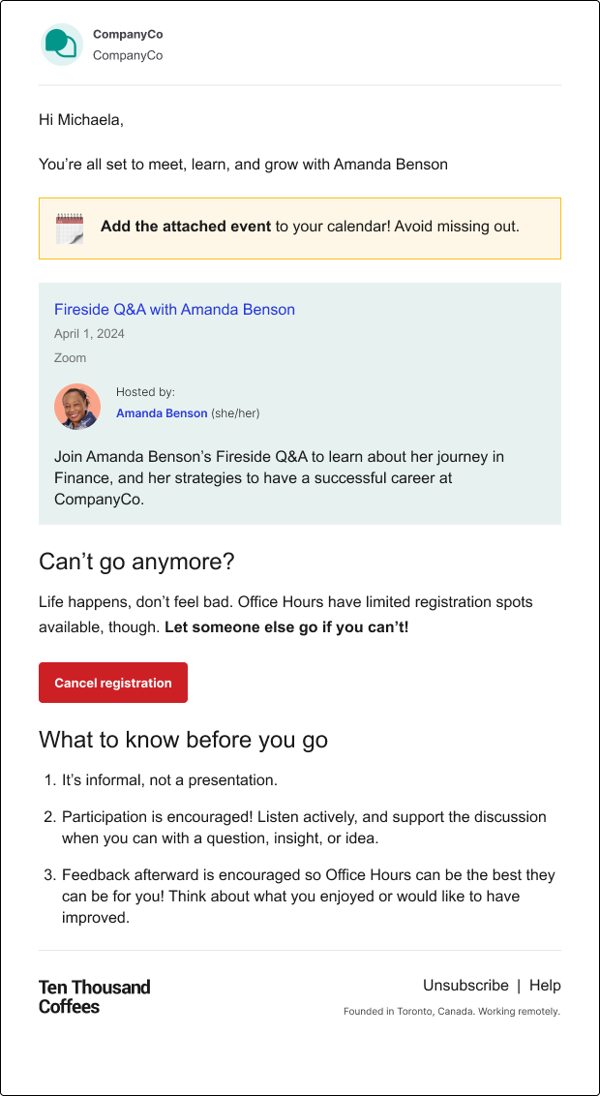Click Amanda Benson host name link
This screenshot has height=1096, width=600.
[162, 413]
